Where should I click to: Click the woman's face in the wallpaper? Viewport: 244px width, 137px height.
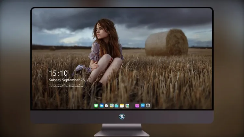tap(100, 31)
